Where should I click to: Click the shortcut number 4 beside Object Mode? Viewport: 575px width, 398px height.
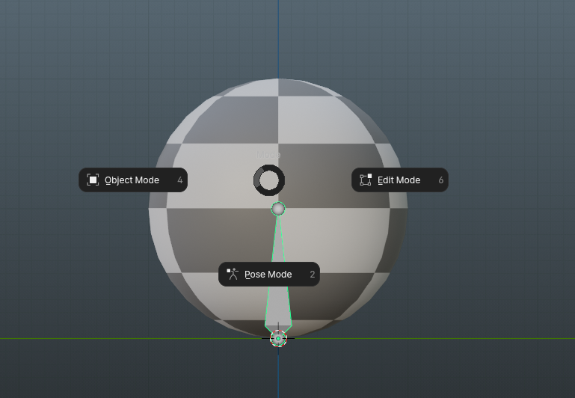[180, 180]
